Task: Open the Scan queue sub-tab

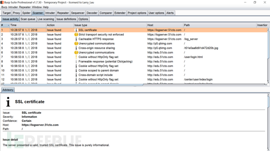Action: 28,19
